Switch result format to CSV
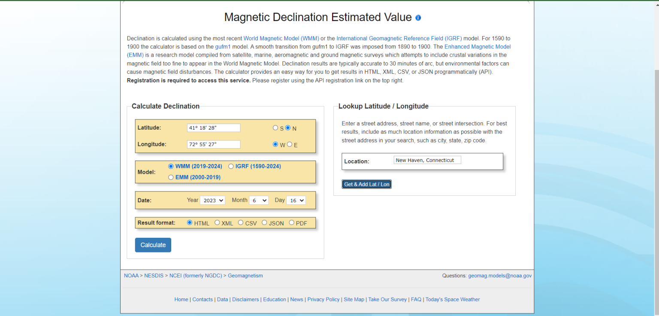 tap(241, 222)
